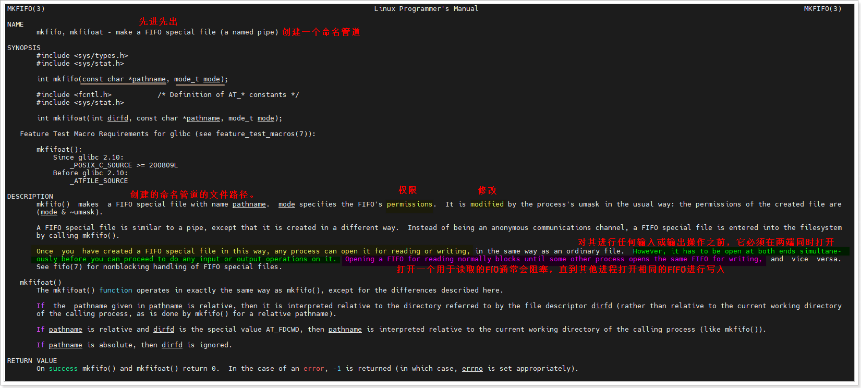This screenshot has height=388, width=861.
Task: Click the green word success
Action: point(63,369)
